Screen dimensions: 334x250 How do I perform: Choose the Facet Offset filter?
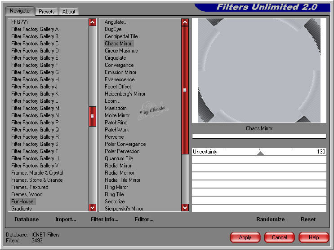click(118, 87)
